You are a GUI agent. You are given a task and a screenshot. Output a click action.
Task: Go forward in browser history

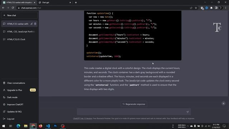(8, 8)
